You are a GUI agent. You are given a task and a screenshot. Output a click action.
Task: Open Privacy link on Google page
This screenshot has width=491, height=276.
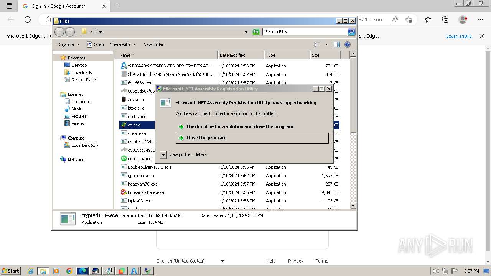pos(296,261)
